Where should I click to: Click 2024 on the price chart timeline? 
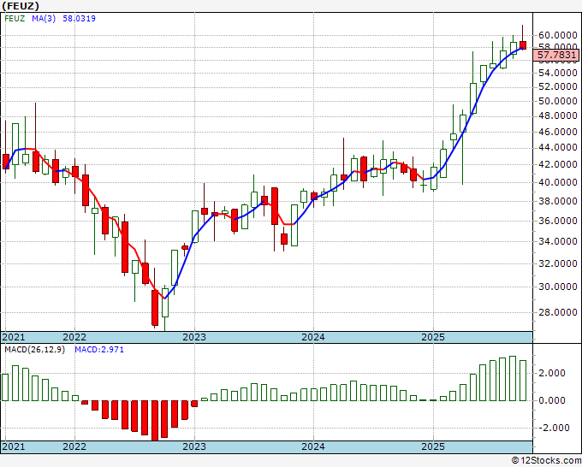point(313,337)
